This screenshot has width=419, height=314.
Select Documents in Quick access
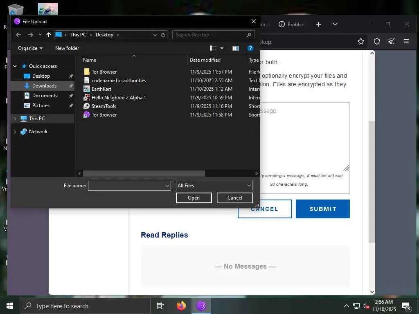(45, 96)
